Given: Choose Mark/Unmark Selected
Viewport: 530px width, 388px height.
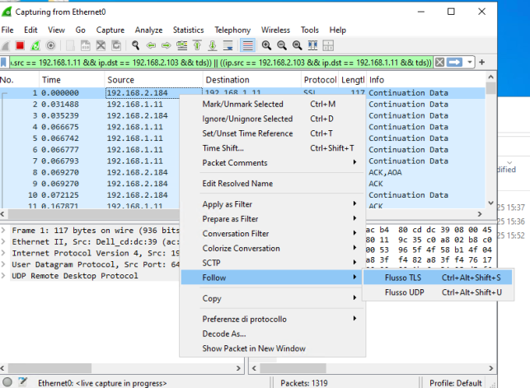Looking at the screenshot, I should [x=272, y=104].
